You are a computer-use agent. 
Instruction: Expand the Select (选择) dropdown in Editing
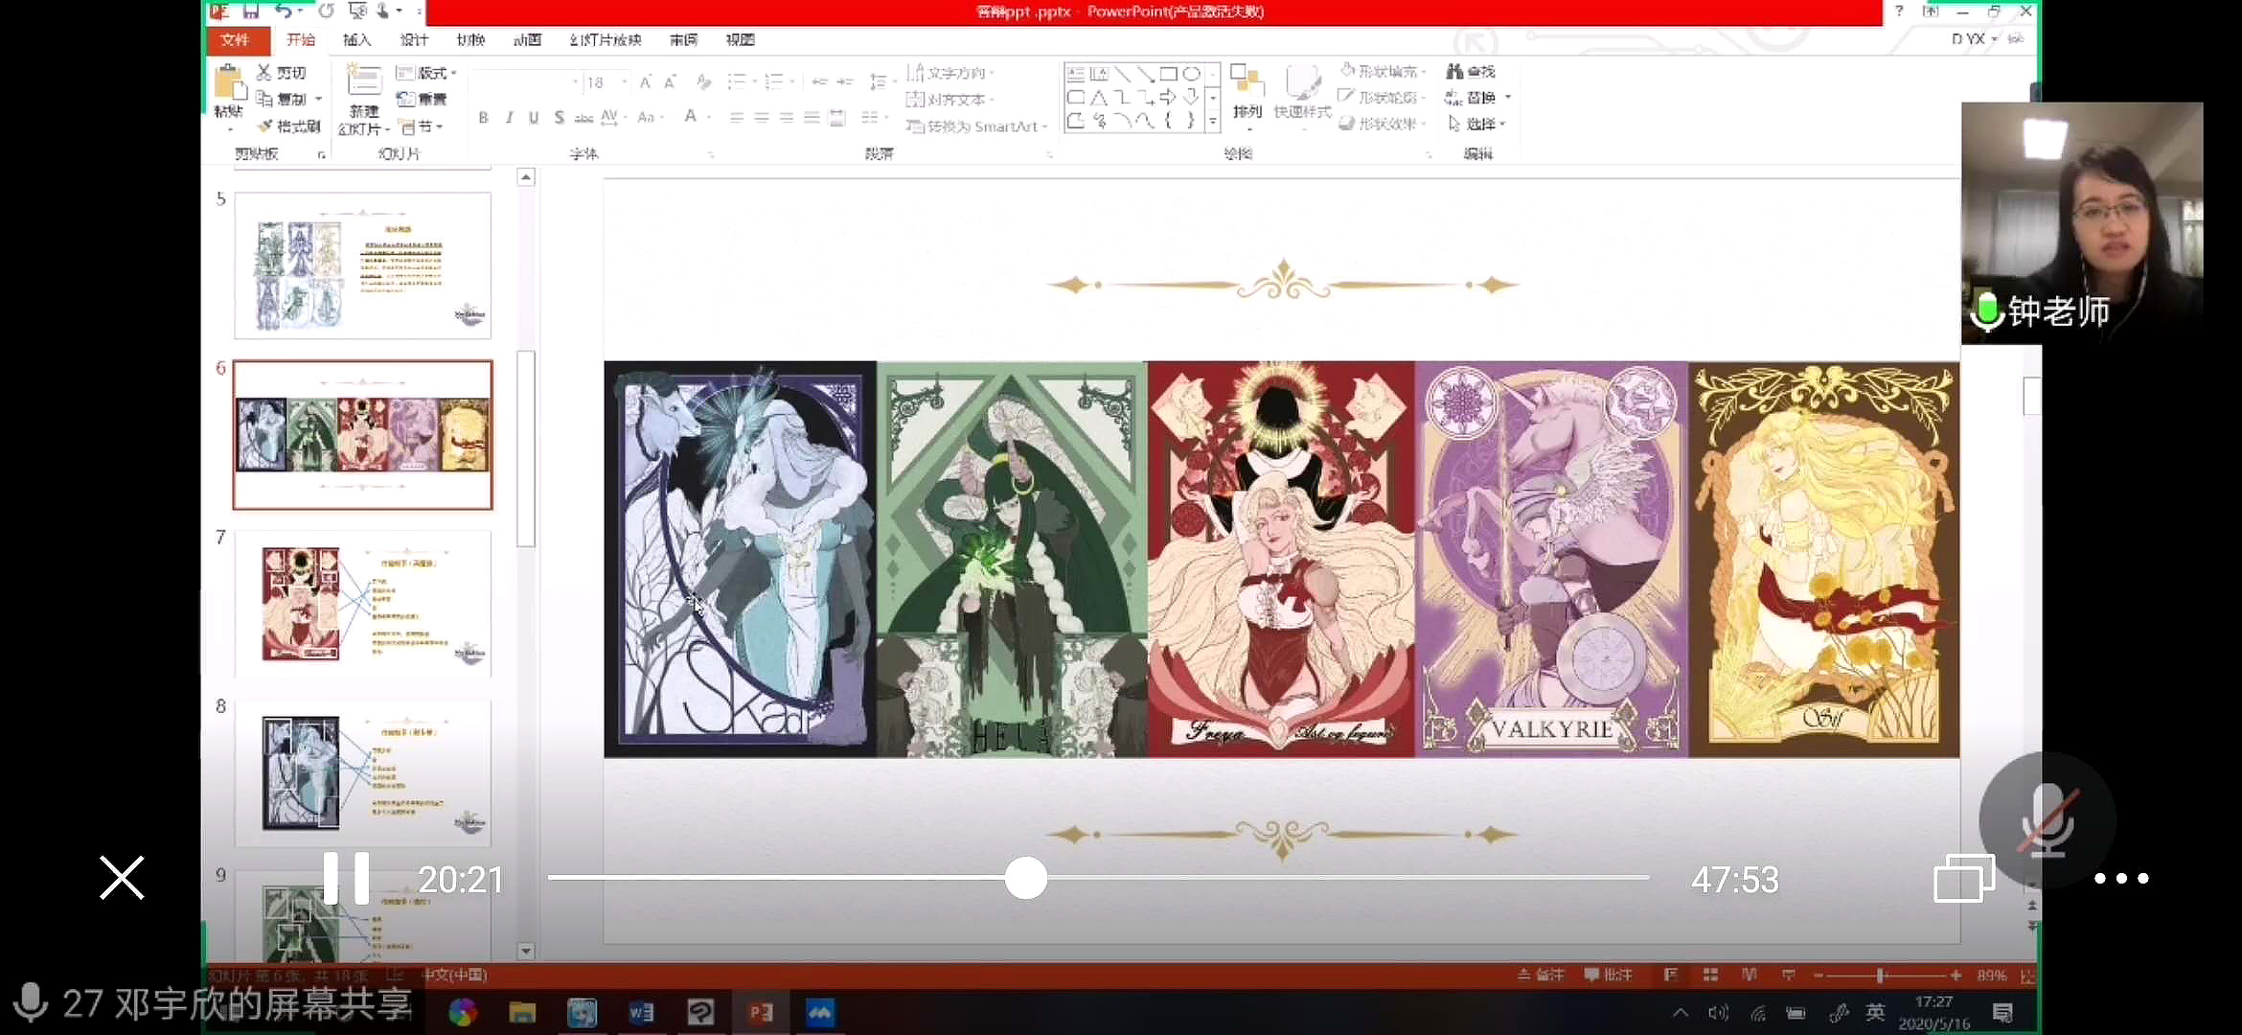1478,124
